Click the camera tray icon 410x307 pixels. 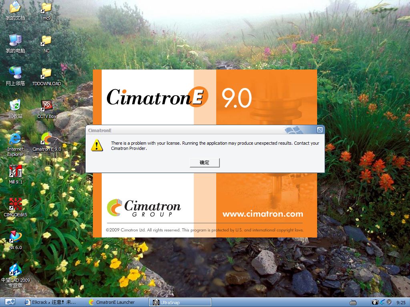[x=375, y=302]
